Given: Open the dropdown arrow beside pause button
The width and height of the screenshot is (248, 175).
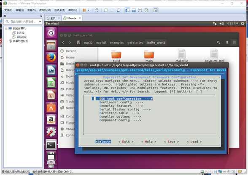Looking at the screenshot, I should 89,10.
